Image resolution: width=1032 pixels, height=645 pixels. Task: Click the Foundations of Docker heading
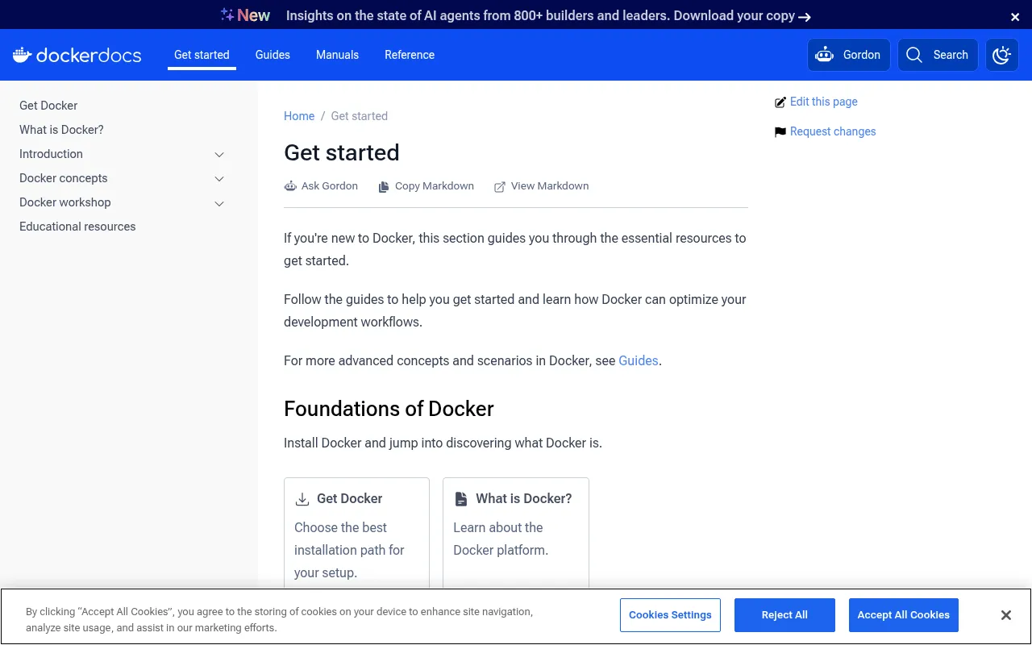click(x=389, y=409)
